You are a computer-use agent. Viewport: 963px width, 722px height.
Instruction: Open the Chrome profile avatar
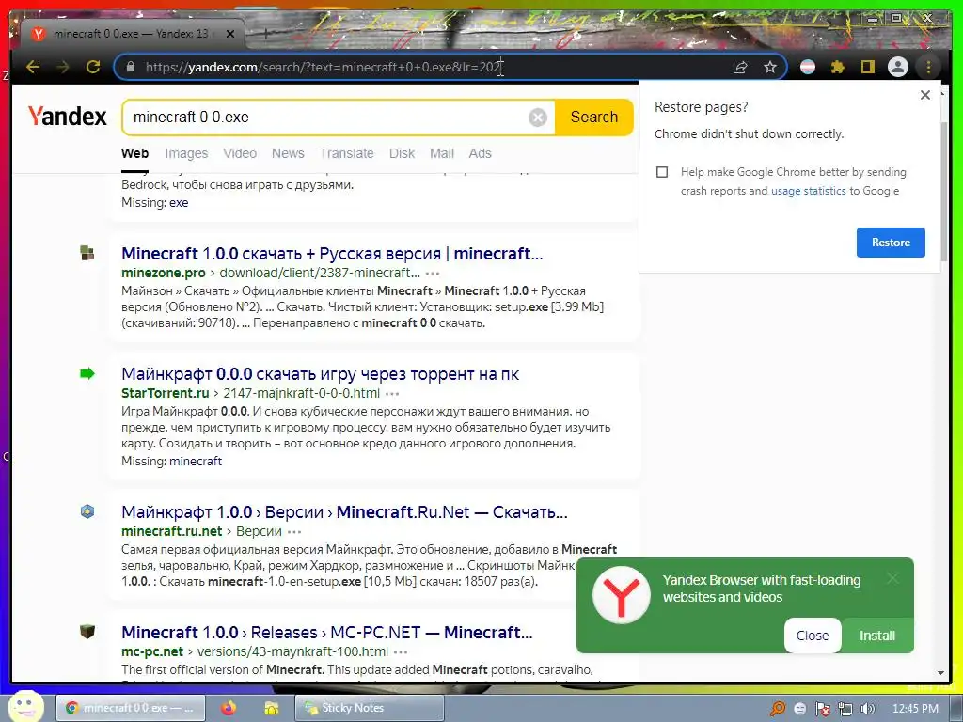[x=898, y=67]
